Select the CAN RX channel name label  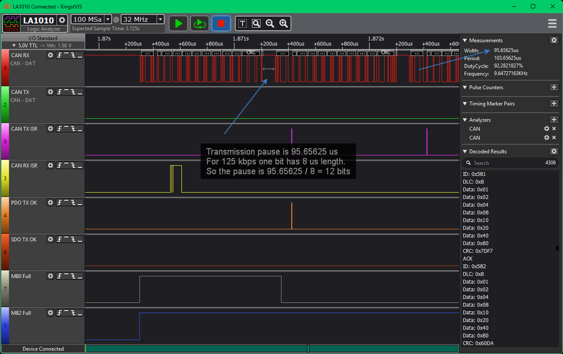(20, 55)
